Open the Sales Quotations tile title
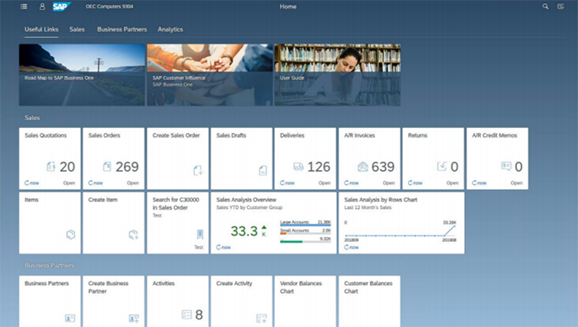The height and width of the screenshot is (327, 578). pos(45,135)
